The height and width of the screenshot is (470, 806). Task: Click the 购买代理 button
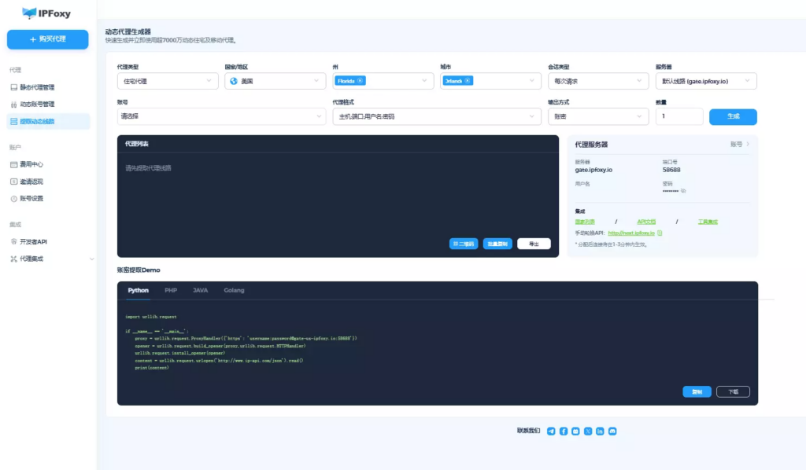(48, 39)
